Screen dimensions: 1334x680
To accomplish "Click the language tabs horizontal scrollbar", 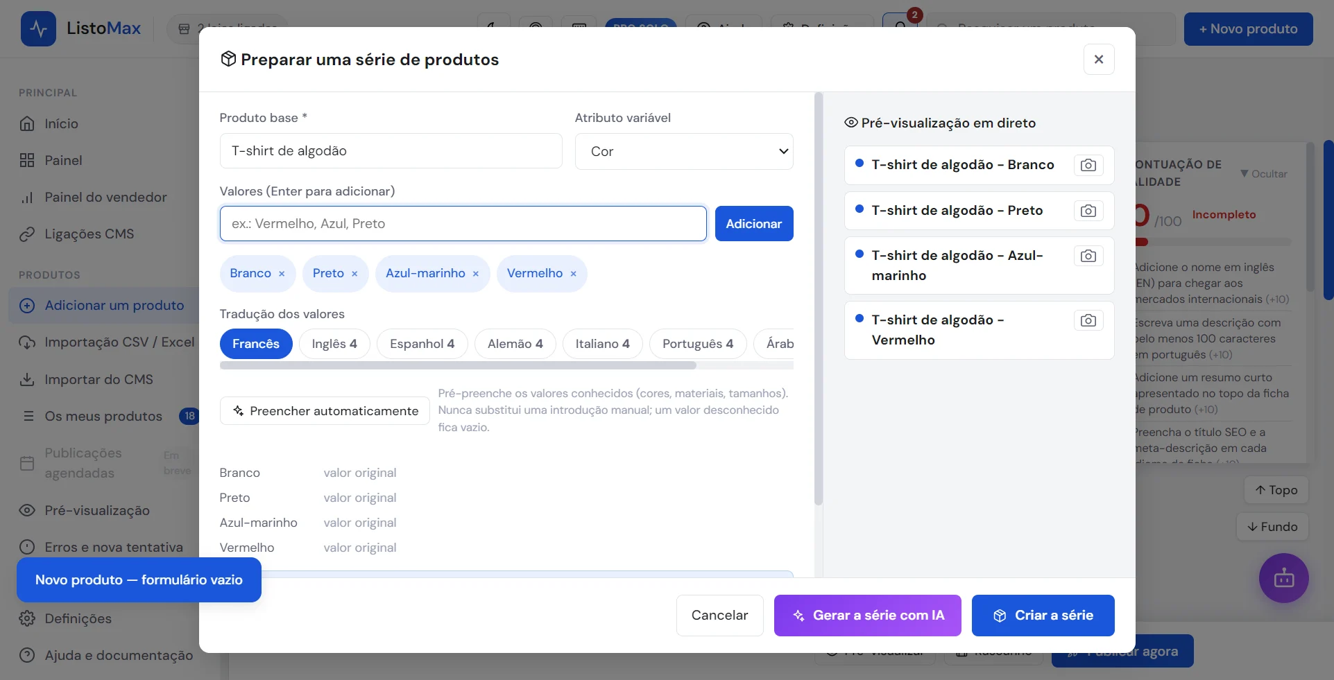I will point(458,365).
